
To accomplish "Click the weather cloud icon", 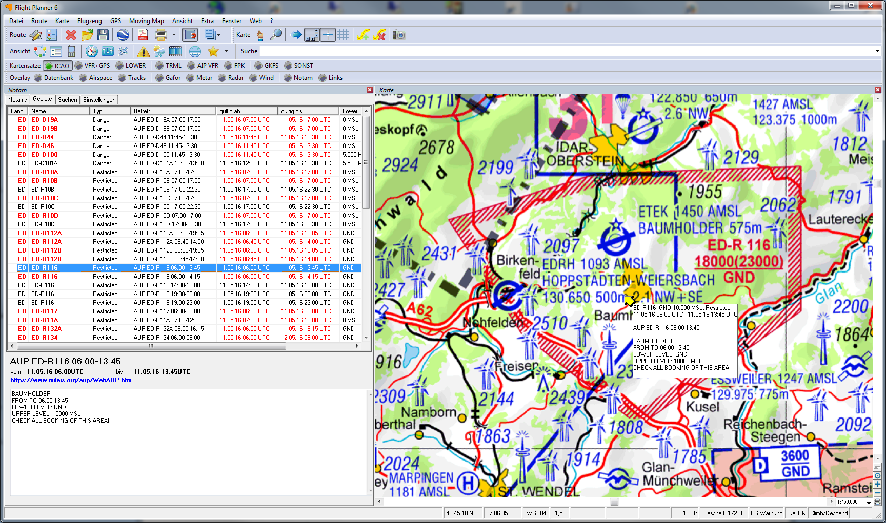I will (159, 51).
